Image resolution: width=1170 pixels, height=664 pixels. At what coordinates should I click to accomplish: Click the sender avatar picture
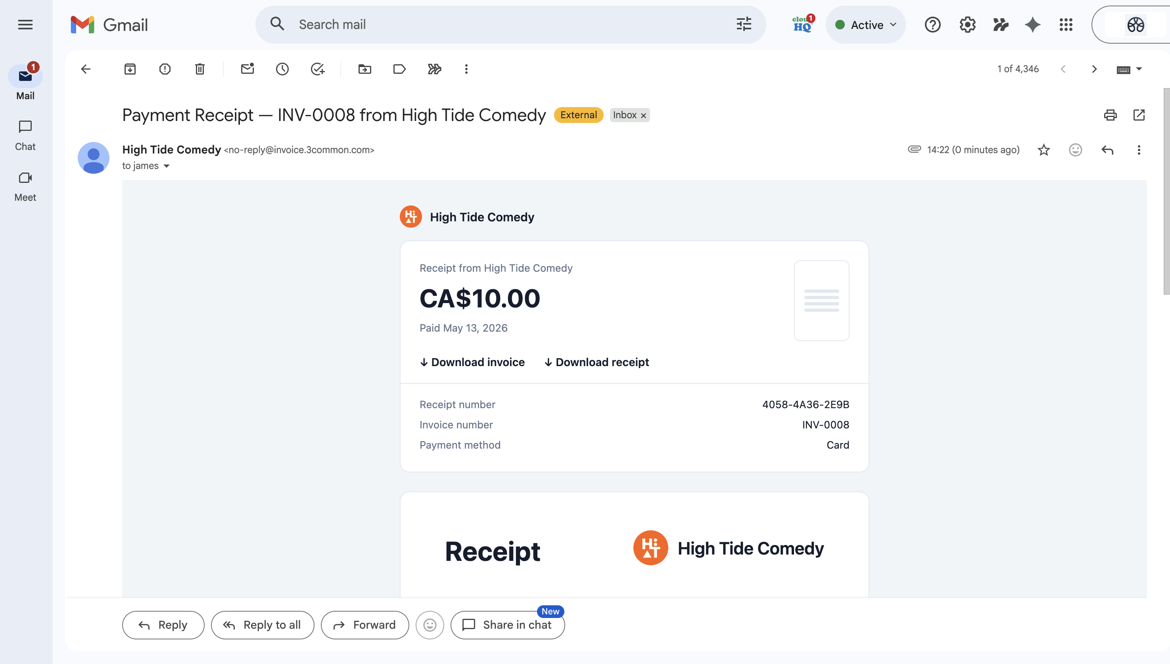pos(94,158)
